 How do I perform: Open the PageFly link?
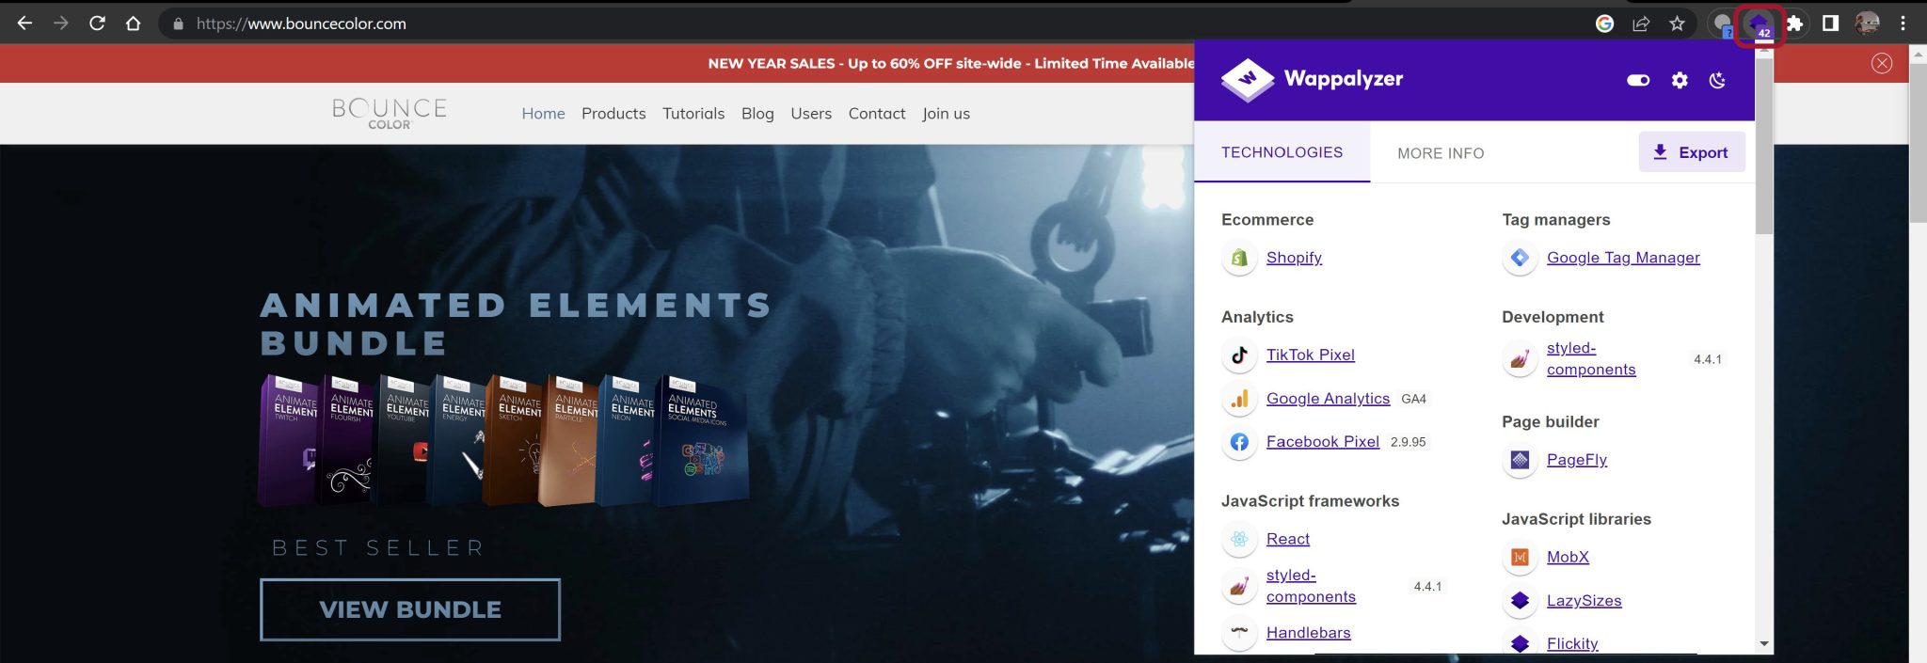coord(1577,460)
